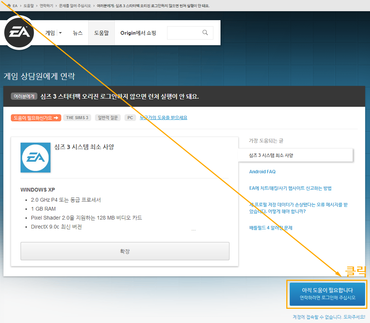This screenshot has height=323, width=370.
Task: Open Android FAQ link
Action: 262,172
